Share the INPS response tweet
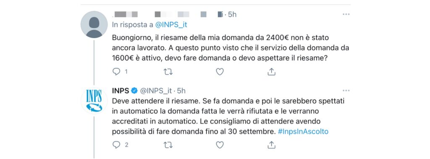The height and width of the screenshot is (159, 430). click(271, 145)
